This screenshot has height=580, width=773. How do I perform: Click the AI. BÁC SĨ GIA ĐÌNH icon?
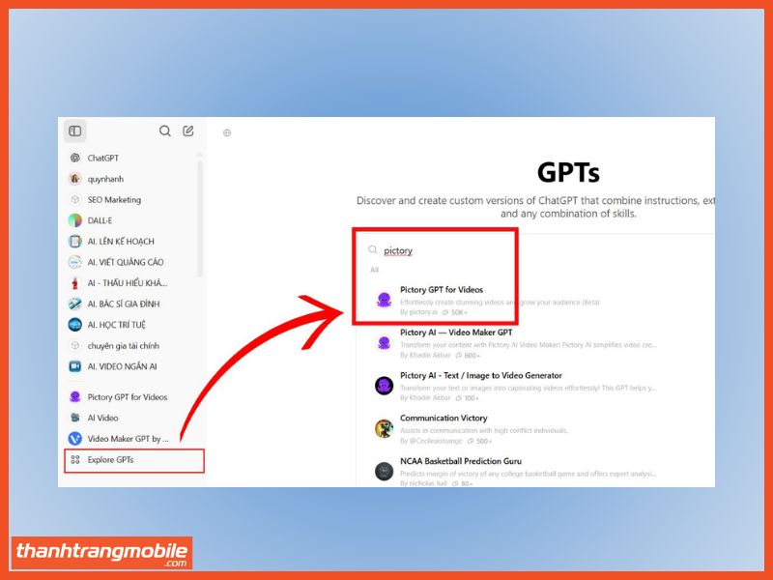click(75, 304)
